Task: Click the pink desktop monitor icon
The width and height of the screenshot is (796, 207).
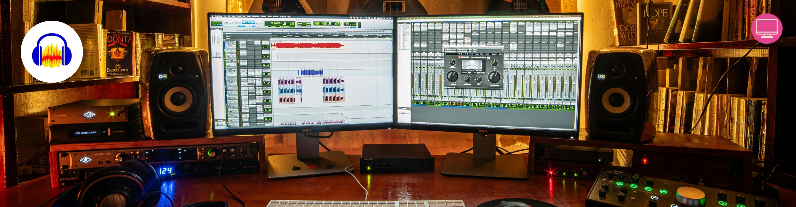Action: pos(767,28)
